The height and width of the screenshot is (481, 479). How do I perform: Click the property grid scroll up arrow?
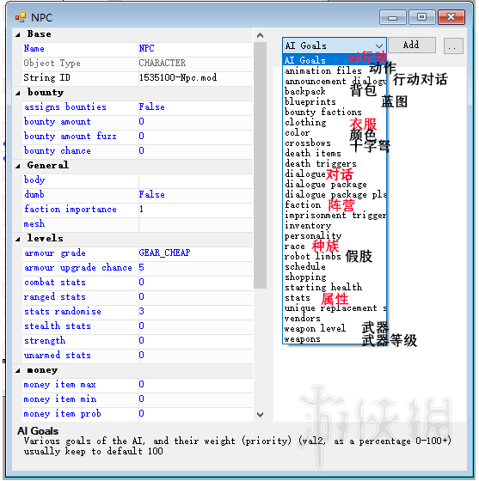(x=260, y=35)
